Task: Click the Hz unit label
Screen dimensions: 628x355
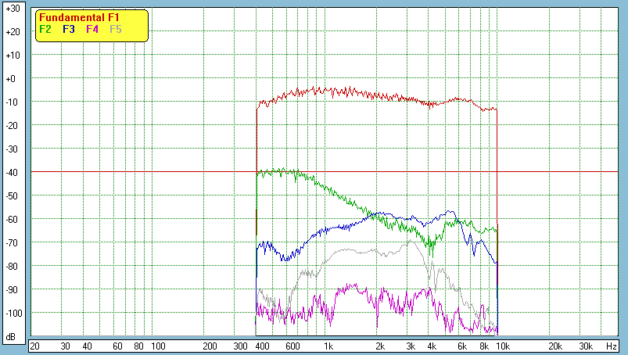Action: point(612,346)
